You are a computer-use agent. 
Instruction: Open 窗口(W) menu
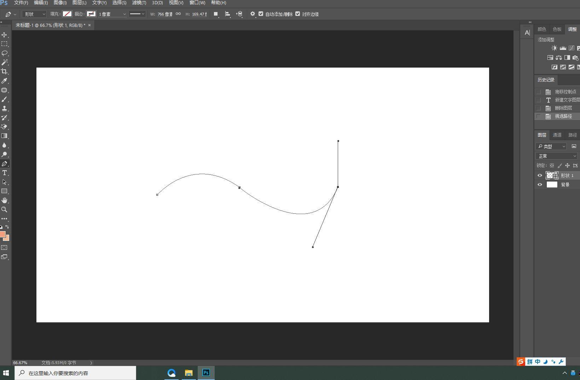(197, 3)
